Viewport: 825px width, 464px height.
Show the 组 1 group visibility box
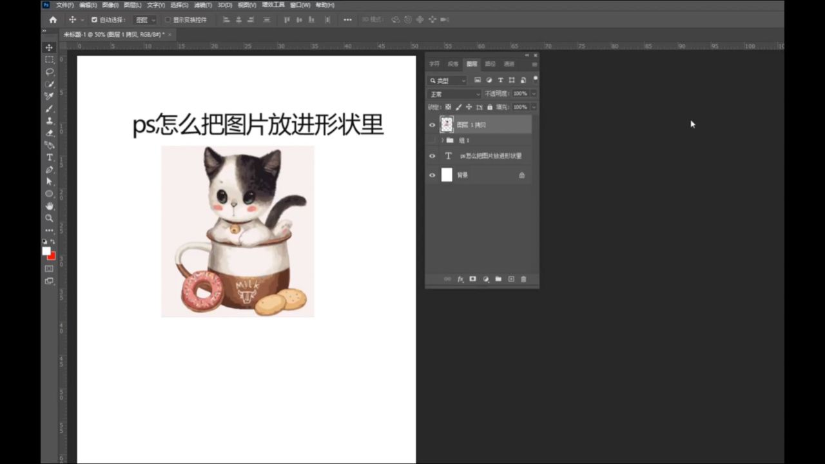click(x=432, y=140)
